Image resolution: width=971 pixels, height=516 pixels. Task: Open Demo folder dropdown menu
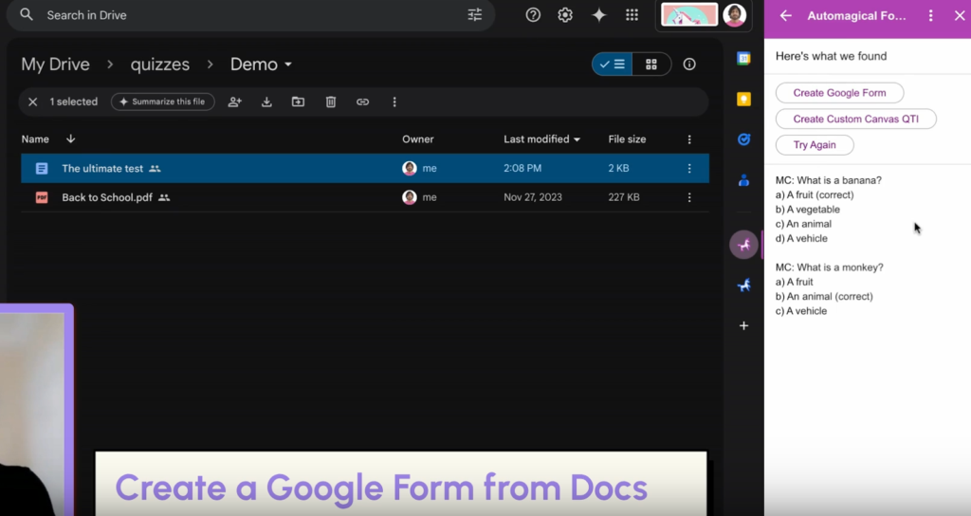point(261,64)
